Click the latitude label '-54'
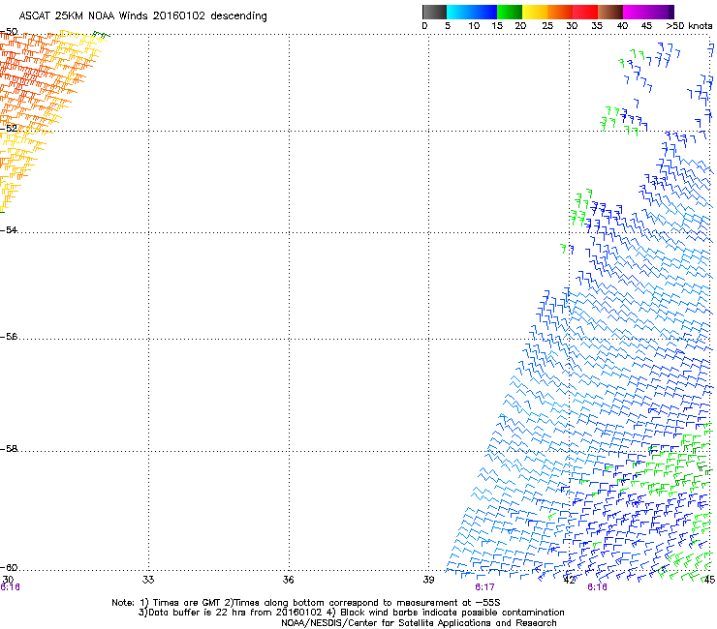Viewport: 717px width, 629px height. (9, 229)
